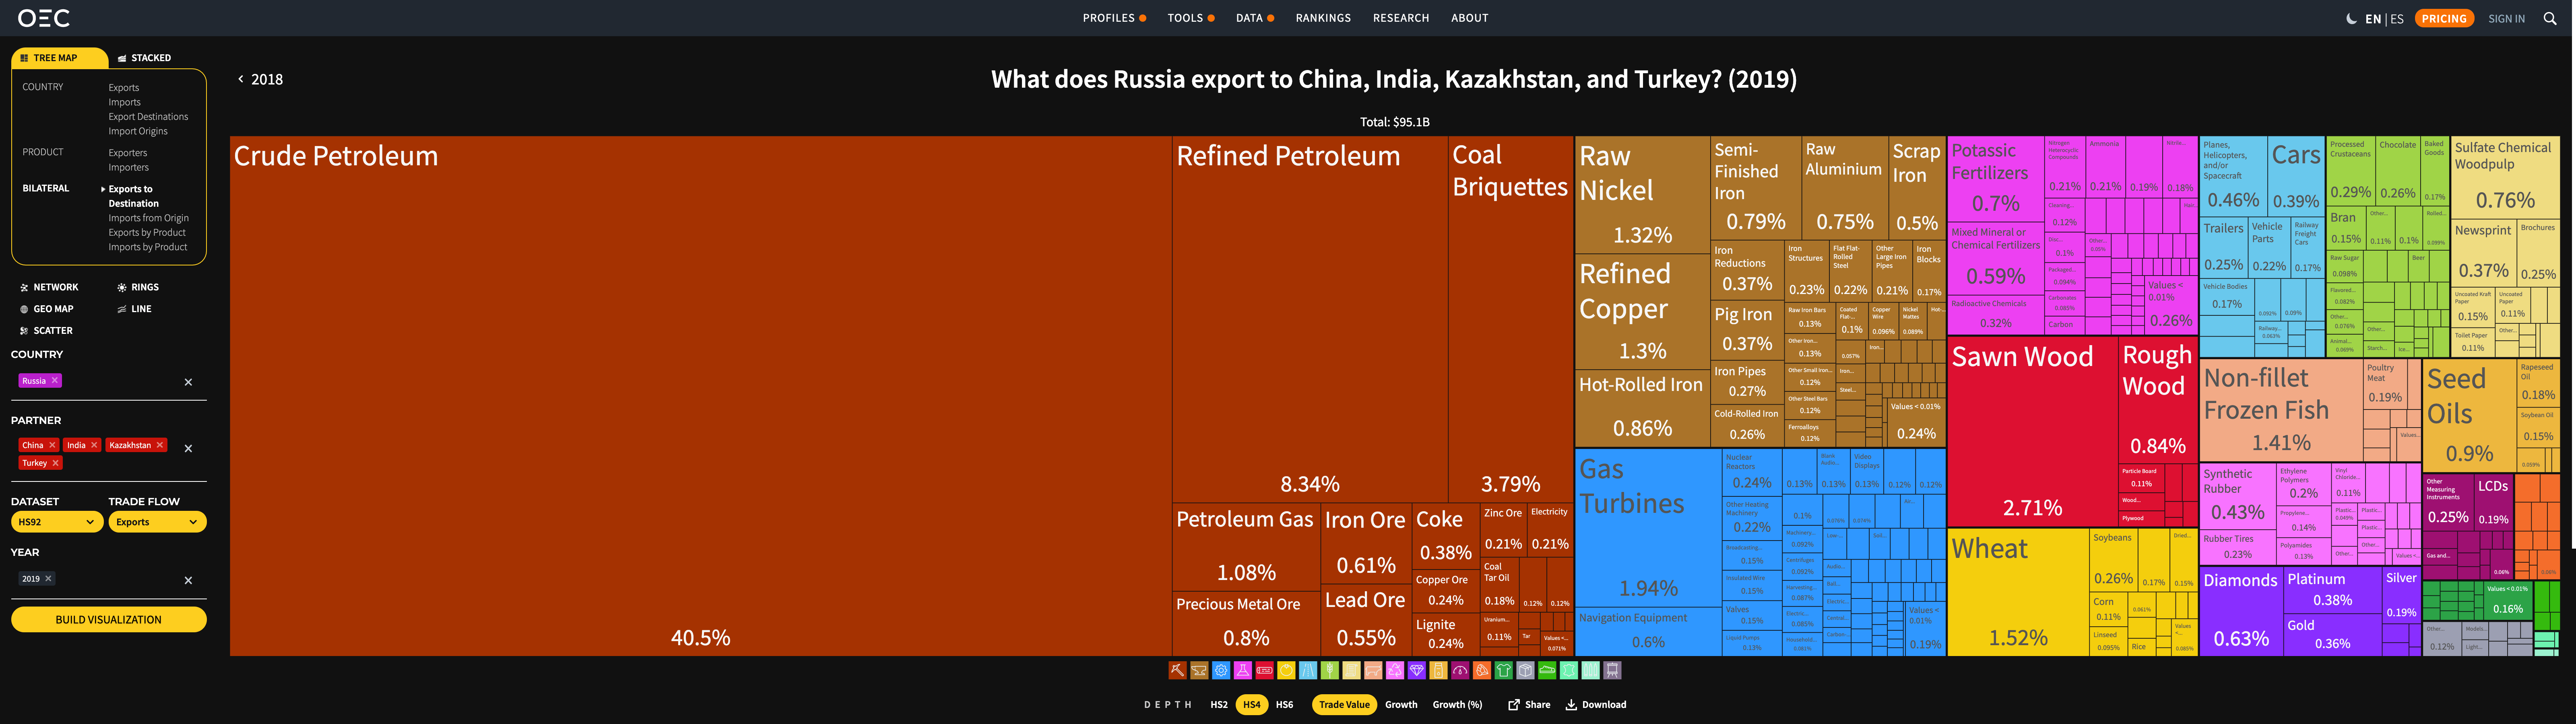The image size is (2576, 724).
Task: Open the Profiles menu dropdown
Action: click(1114, 18)
